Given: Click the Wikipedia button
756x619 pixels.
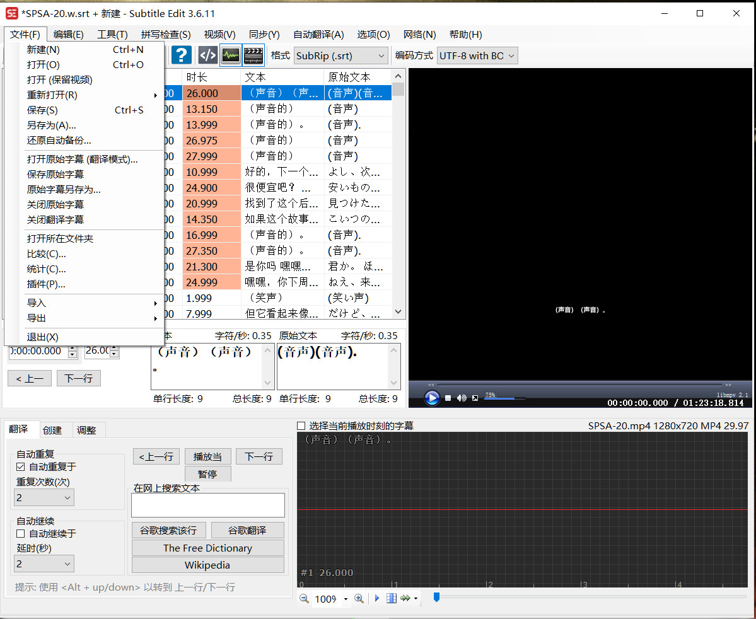Looking at the screenshot, I should [x=207, y=565].
